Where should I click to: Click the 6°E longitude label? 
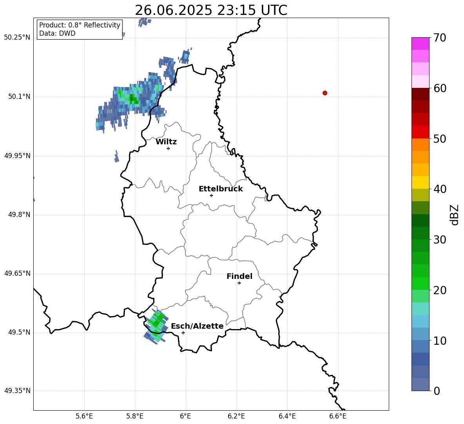[x=185, y=416]
